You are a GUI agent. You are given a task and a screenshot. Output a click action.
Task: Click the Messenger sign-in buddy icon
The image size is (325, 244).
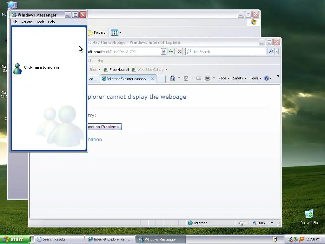17,69
